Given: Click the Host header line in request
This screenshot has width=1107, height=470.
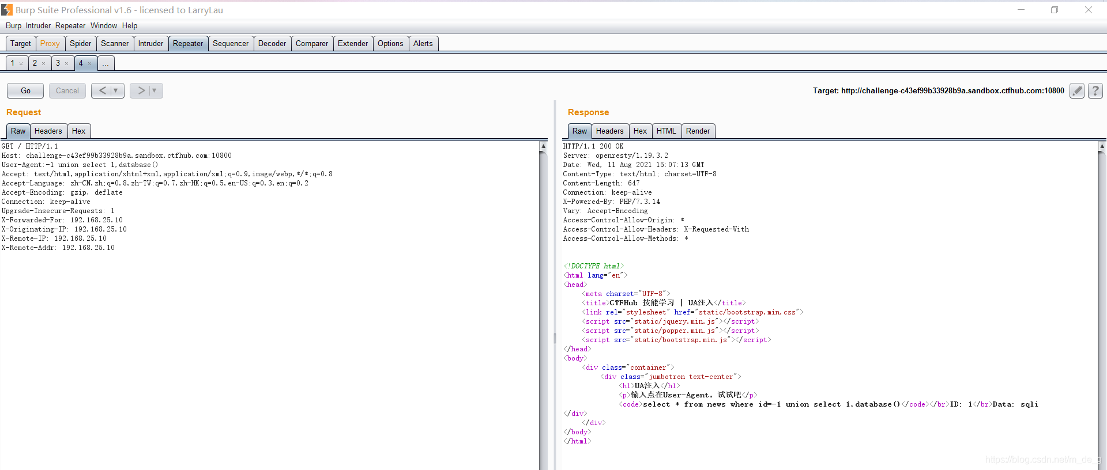Looking at the screenshot, I should coord(116,156).
